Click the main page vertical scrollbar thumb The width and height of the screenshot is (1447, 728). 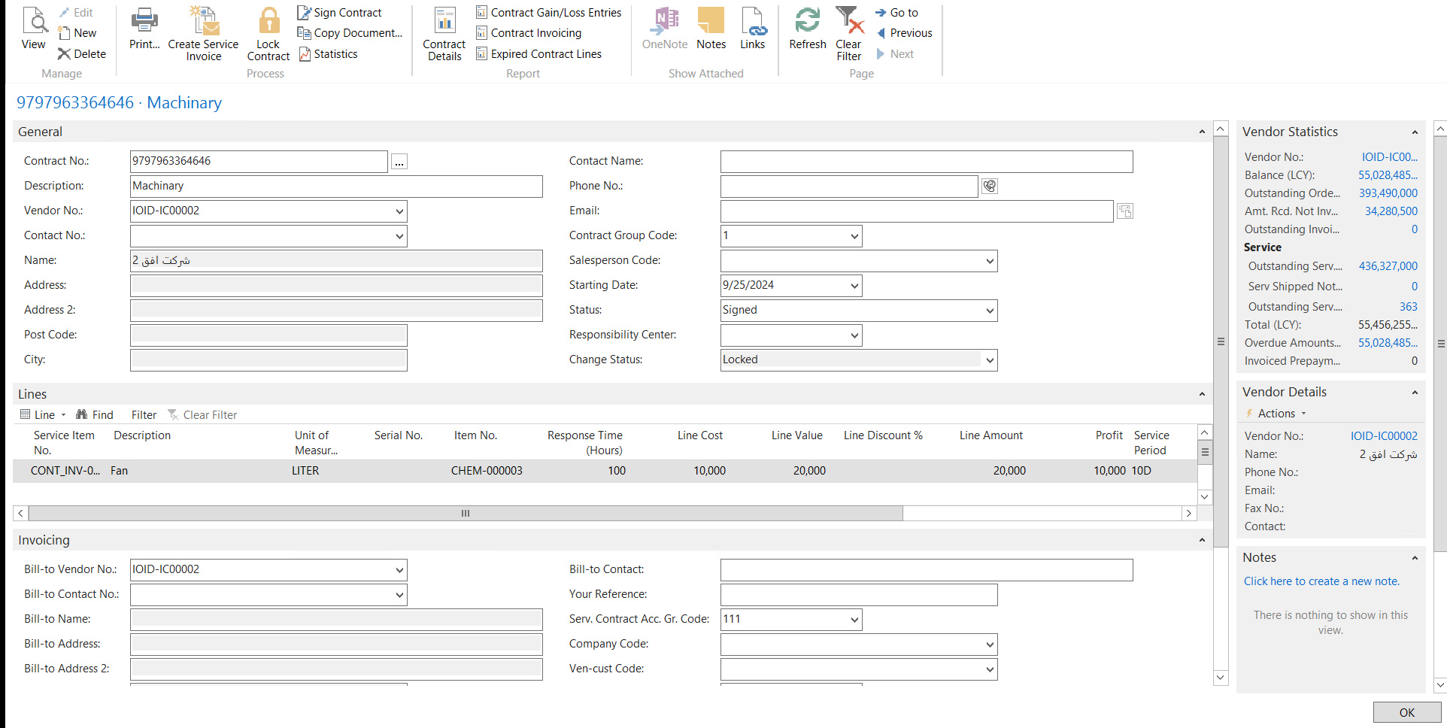click(1221, 342)
